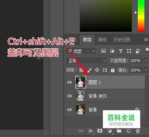Lock artboard nesting icon
The image size is (149, 137).
(105, 70)
